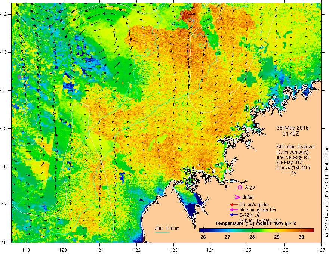
Task: Click the 'slocum_glider 0m' legend label
Action: (x=258, y=210)
